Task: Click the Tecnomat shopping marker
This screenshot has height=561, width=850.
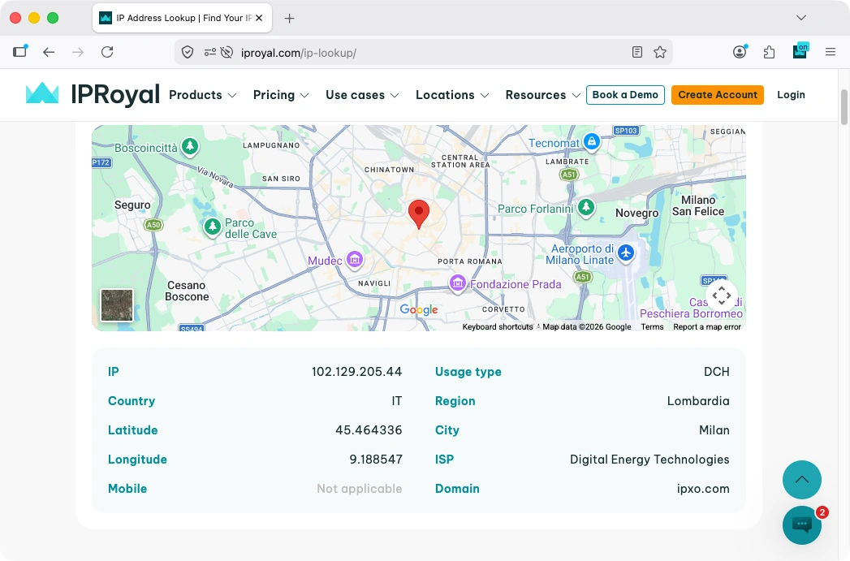Action: tap(591, 143)
